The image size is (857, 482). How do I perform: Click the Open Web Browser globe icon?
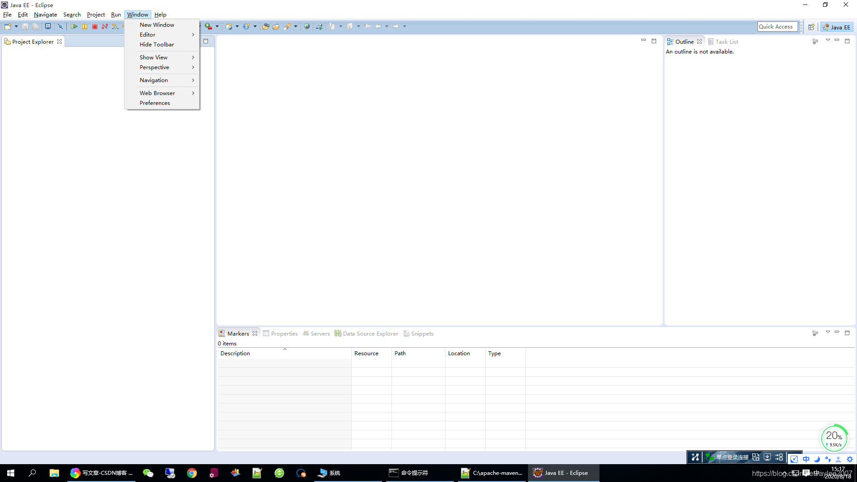tap(307, 27)
